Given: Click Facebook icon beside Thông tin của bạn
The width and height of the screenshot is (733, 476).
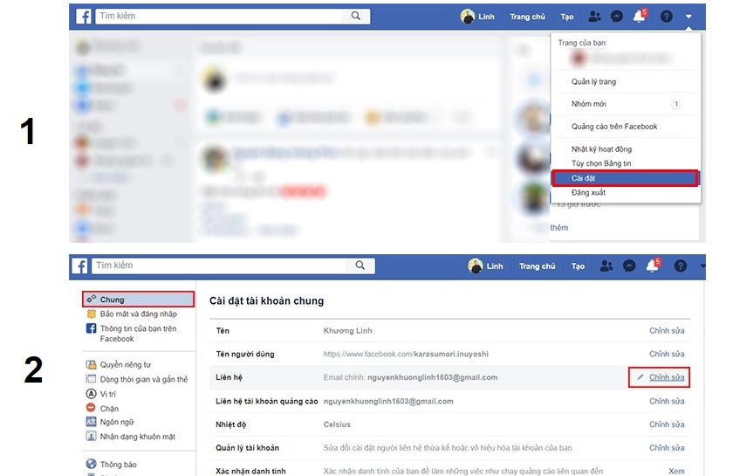Looking at the screenshot, I should coord(91,328).
